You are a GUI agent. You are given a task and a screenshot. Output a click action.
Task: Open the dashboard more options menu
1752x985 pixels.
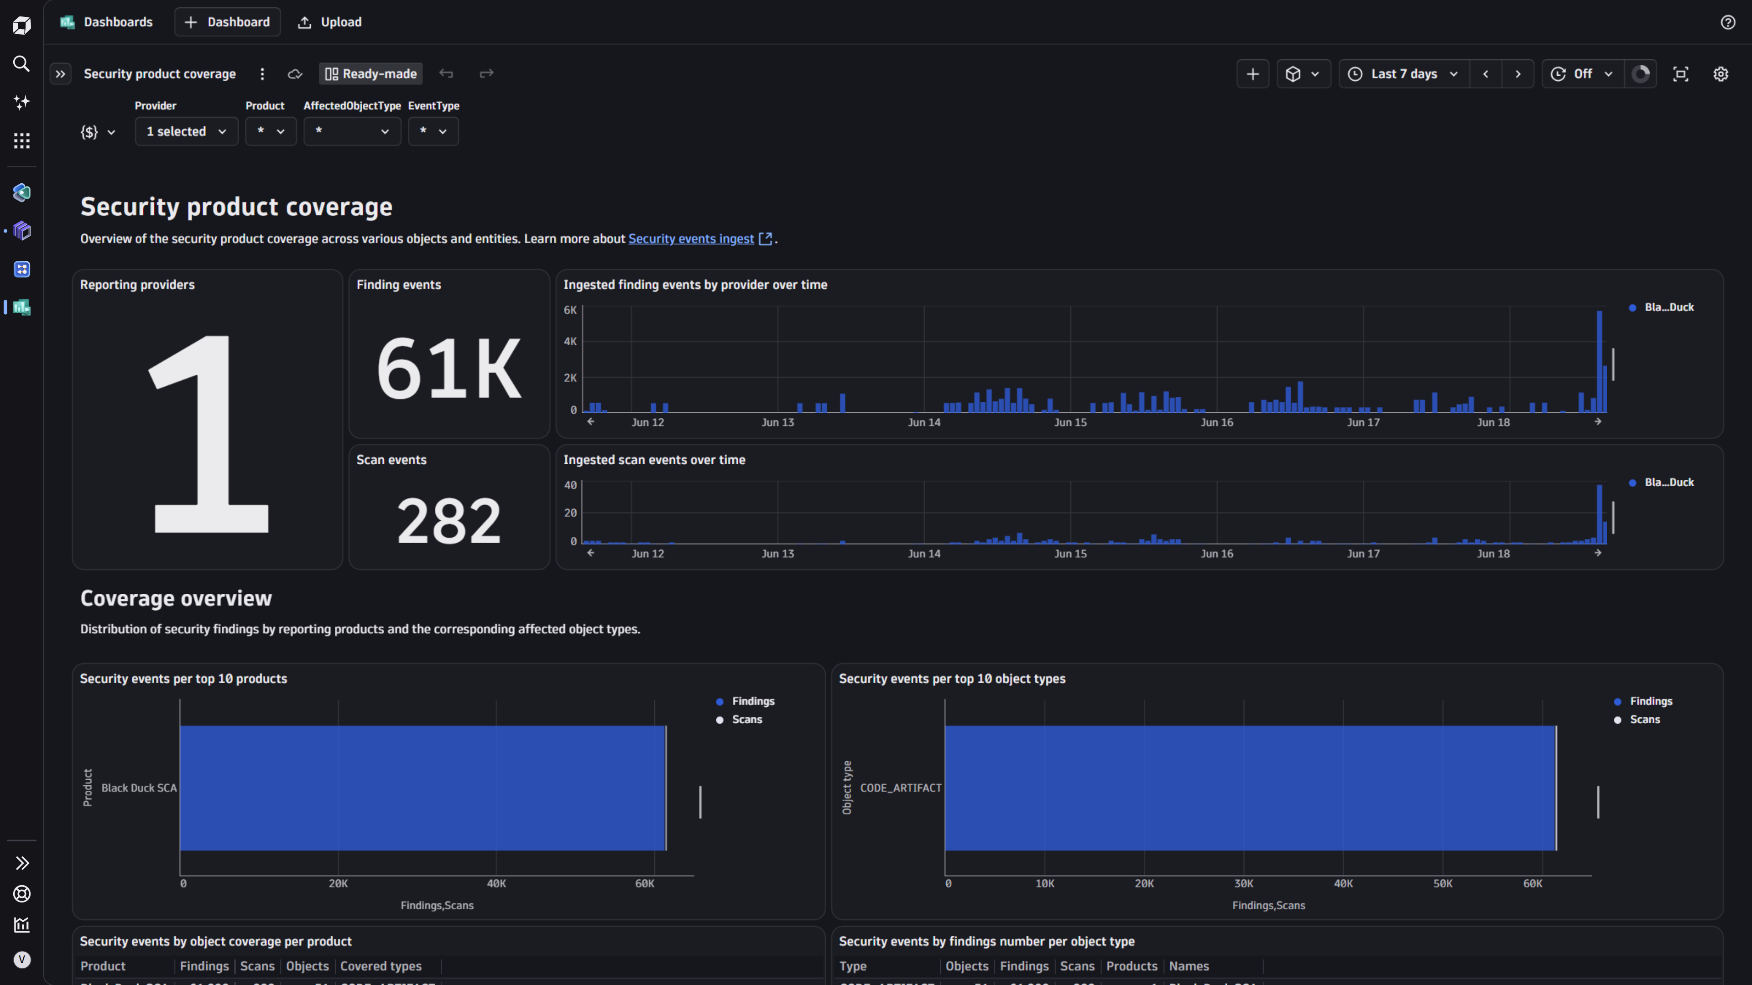click(262, 74)
